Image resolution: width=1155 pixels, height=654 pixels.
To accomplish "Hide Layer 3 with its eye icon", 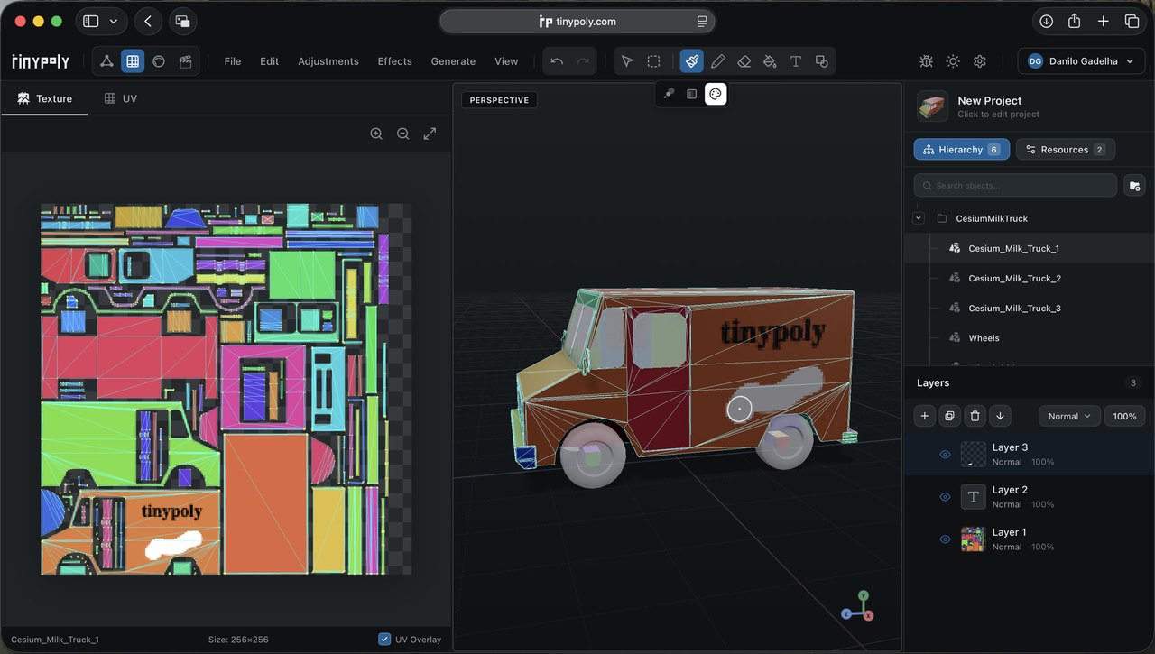I will pos(945,455).
